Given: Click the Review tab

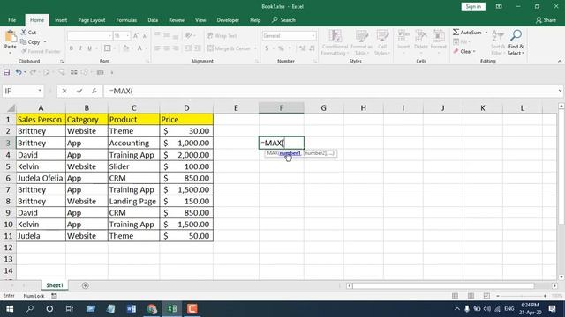Looking at the screenshot, I should (x=177, y=20).
